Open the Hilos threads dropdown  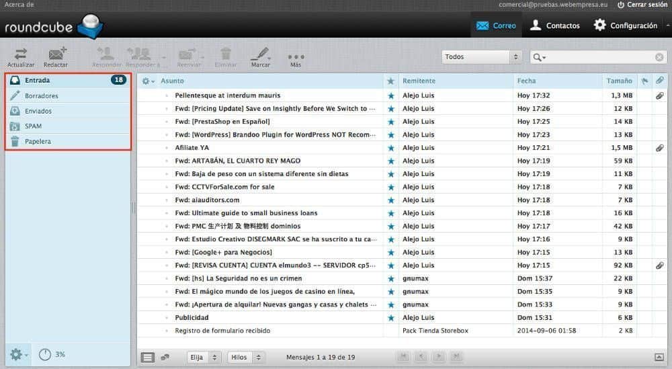pos(246,357)
